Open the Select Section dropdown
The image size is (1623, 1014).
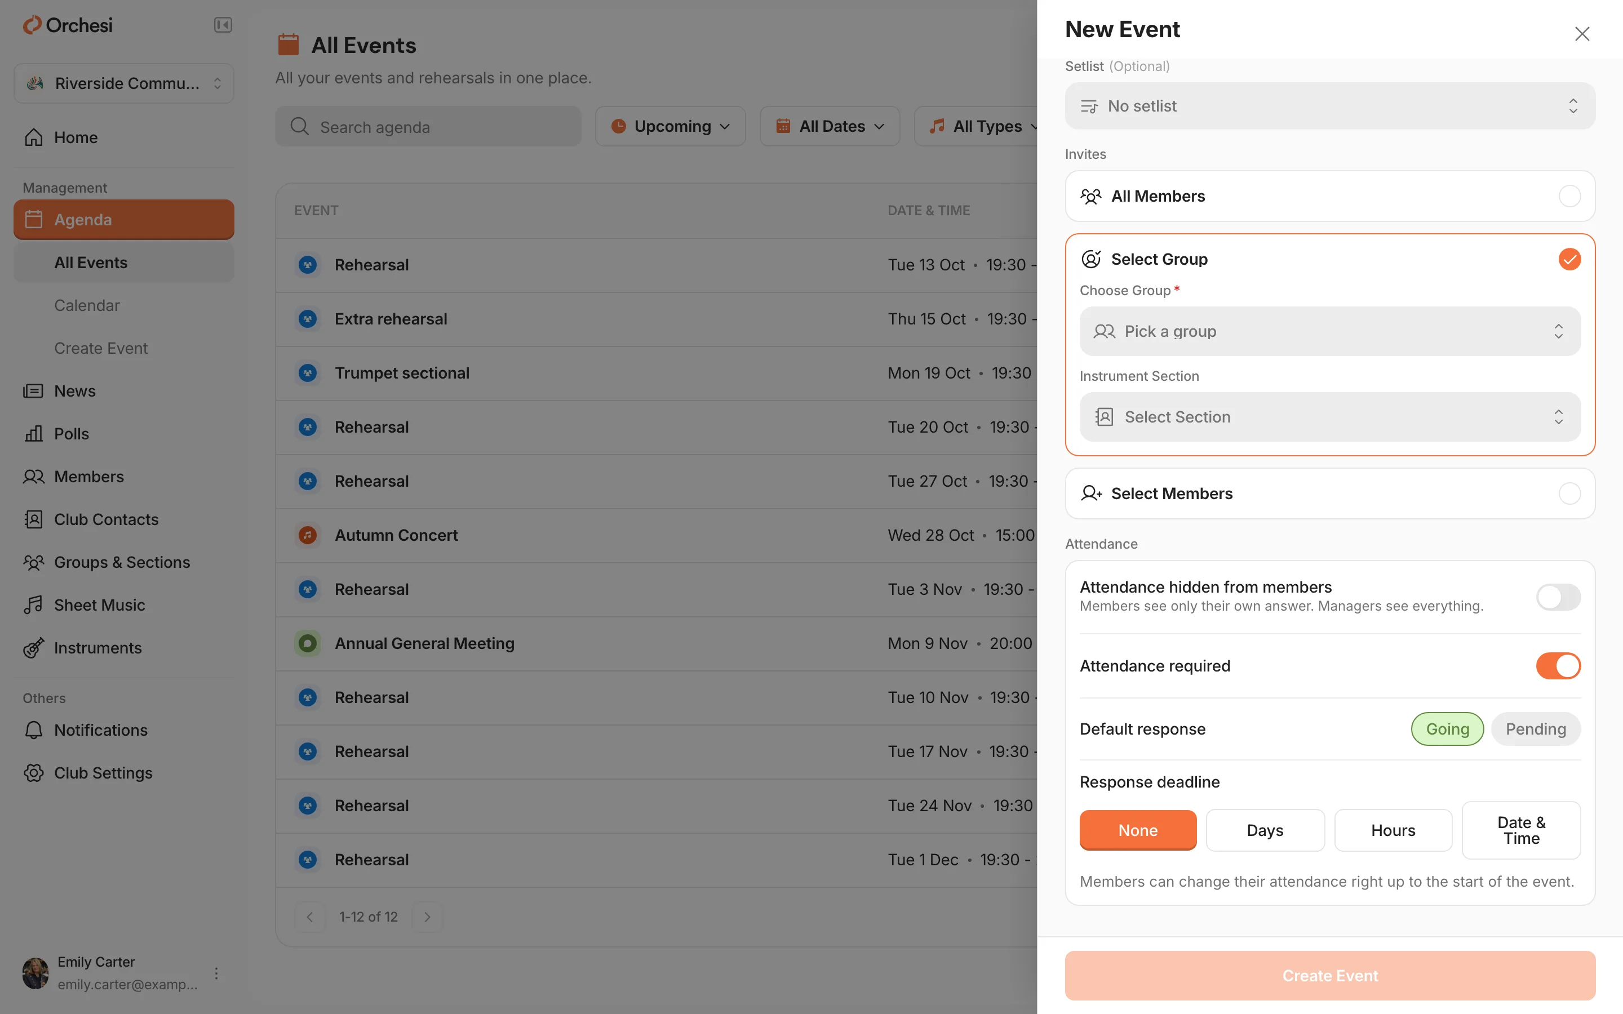(x=1330, y=417)
